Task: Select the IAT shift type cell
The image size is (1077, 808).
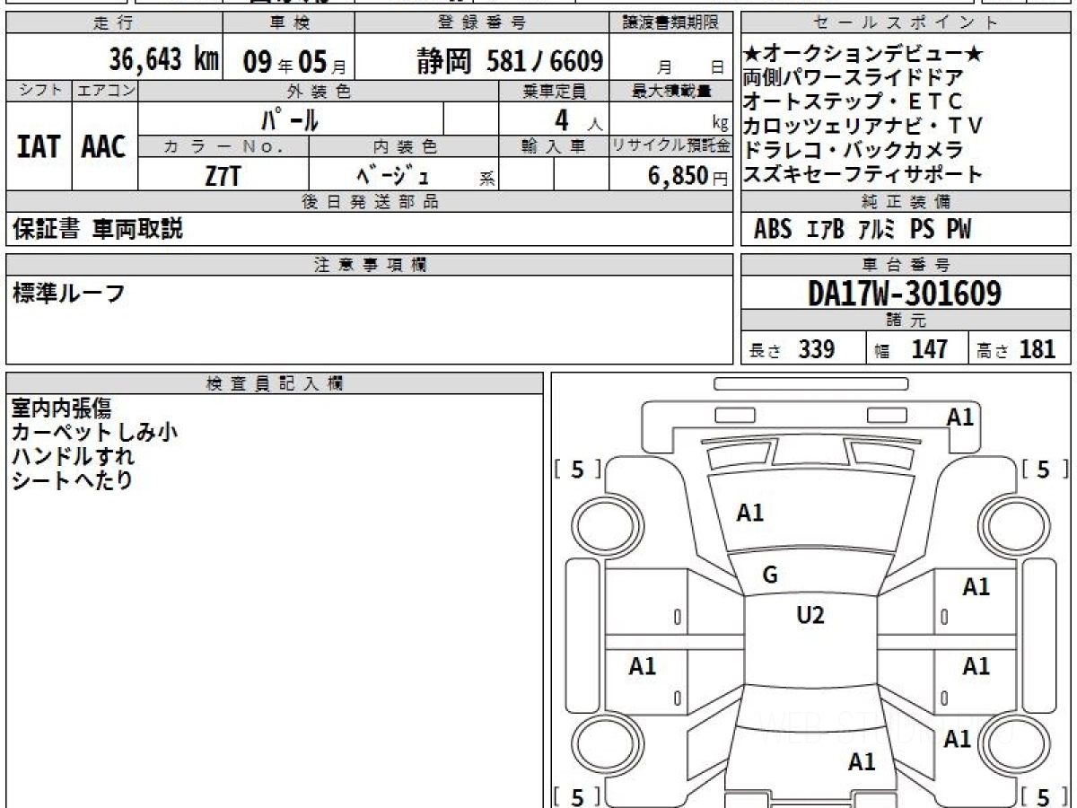Action: tap(39, 146)
